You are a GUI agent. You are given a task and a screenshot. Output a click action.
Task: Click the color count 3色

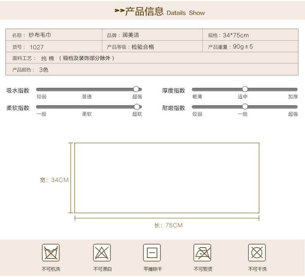tap(44, 70)
